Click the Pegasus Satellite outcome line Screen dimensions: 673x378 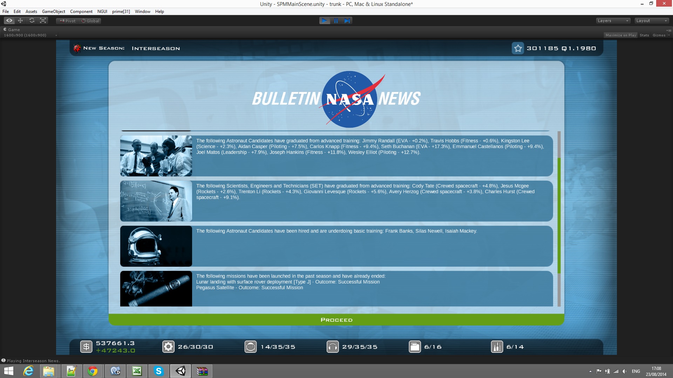tap(250, 288)
